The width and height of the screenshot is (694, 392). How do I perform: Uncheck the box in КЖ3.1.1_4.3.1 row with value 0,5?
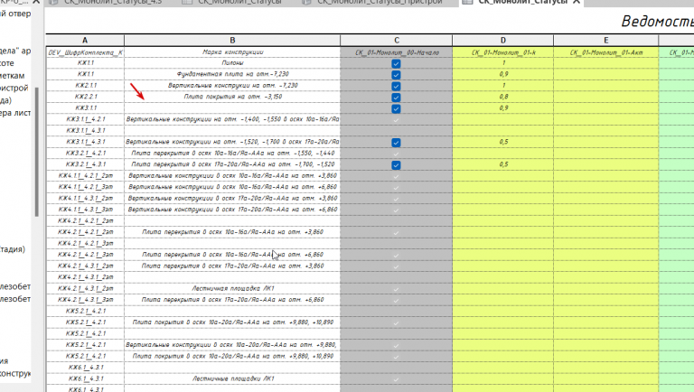pyautogui.click(x=396, y=143)
